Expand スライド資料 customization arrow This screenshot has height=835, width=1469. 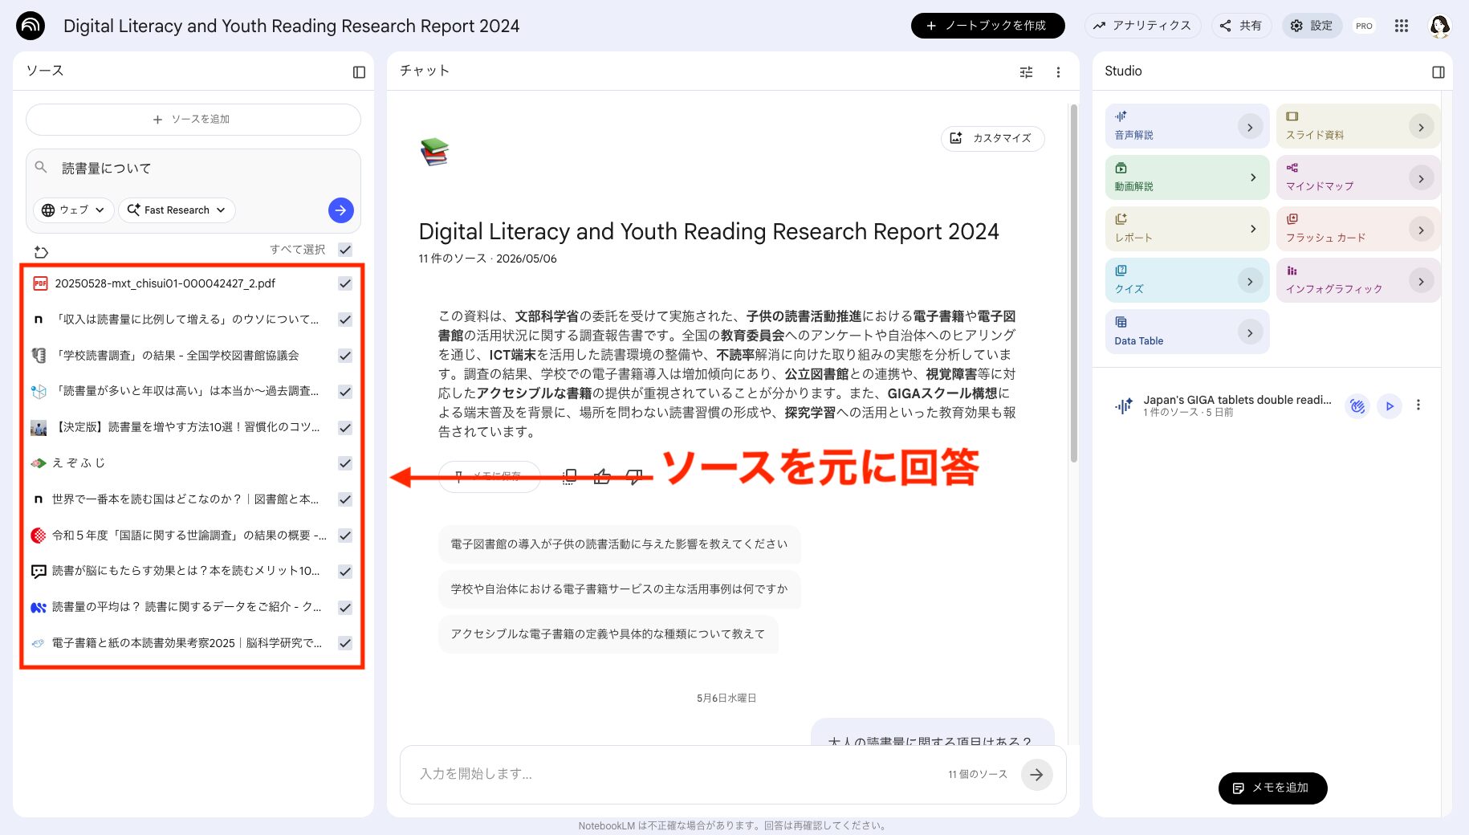(x=1421, y=127)
